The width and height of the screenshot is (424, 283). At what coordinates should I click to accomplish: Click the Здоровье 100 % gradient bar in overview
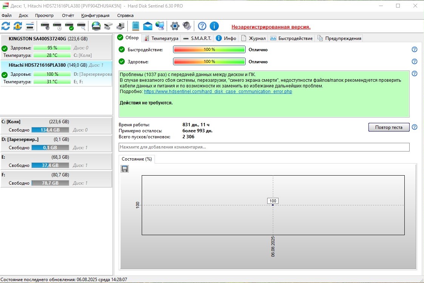209,62
